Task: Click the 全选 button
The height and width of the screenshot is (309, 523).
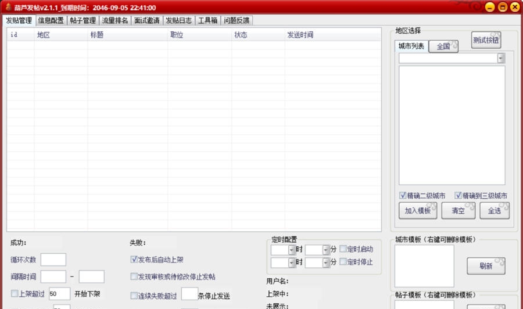Action: coord(495,211)
